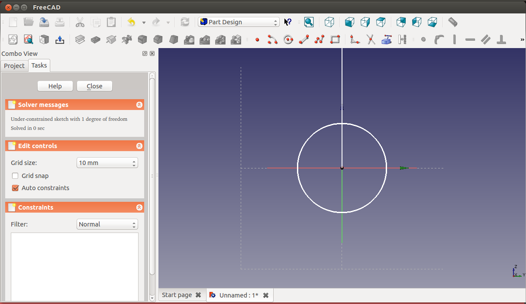Viewport: 526px width, 304px height.
Task: Open the Filter dropdown set to Normal
Action: point(107,224)
